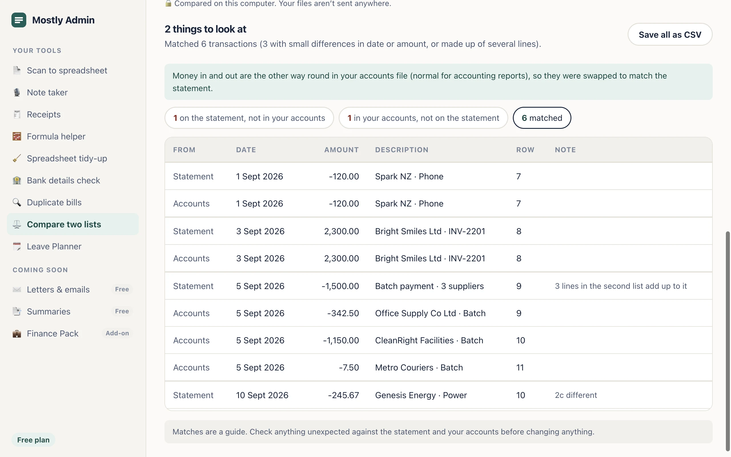Open the Bank details check icon
The height and width of the screenshot is (457, 731).
point(17,181)
